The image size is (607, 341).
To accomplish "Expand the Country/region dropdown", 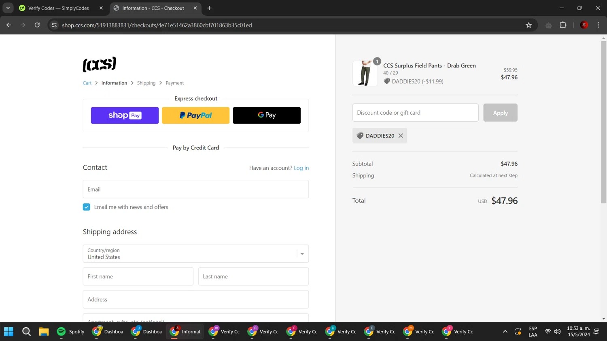I will point(196,254).
